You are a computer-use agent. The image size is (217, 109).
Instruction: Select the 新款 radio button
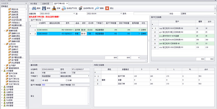coord(43,80)
